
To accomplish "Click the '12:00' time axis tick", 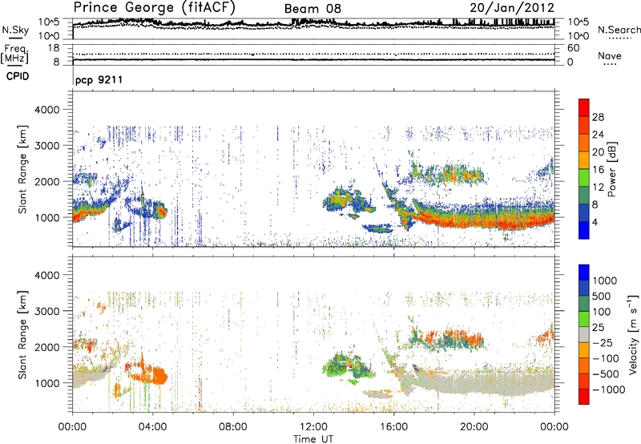I will click(x=313, y=427).
